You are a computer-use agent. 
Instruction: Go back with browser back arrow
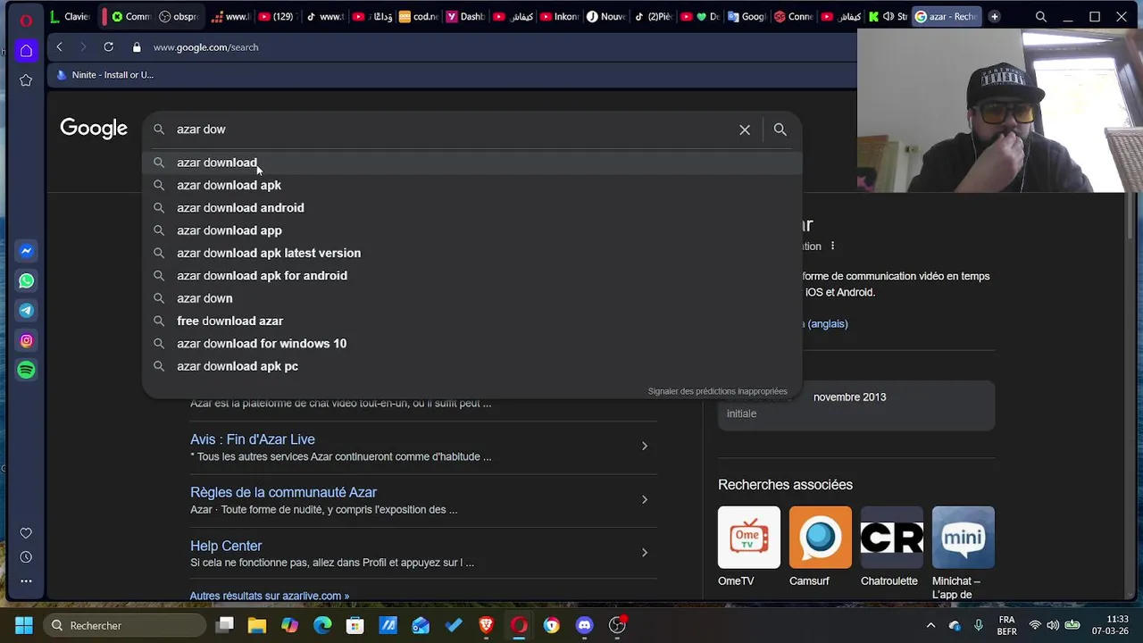coord(59,47)
